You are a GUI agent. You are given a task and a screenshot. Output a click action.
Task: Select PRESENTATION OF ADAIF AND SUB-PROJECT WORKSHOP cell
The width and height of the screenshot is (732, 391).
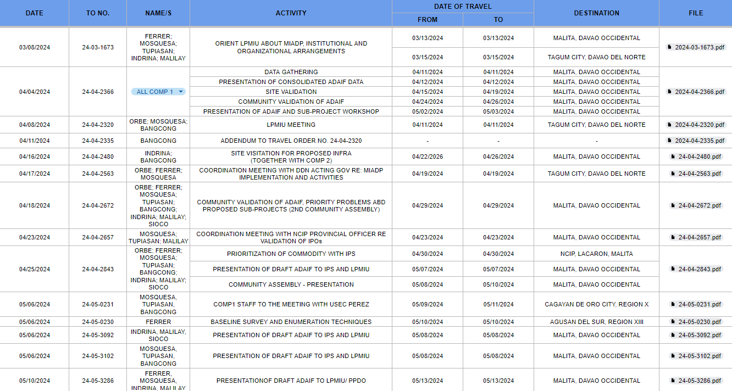pyautogui.click(x=291, y=111)
